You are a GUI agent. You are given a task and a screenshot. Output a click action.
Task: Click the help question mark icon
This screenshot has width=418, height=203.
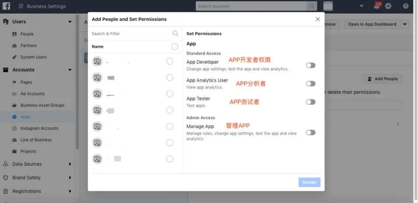pyautogui.click(x=405, y=6)
